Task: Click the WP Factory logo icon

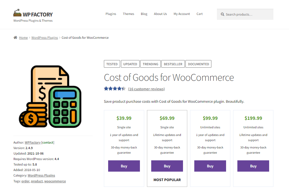Action: point(17,13)
